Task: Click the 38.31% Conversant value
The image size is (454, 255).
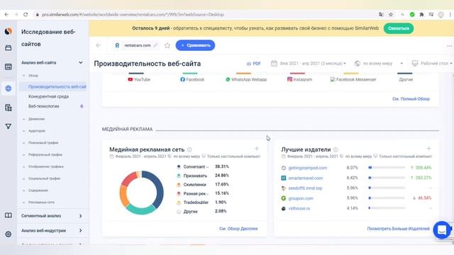Action: pos(222,166)
